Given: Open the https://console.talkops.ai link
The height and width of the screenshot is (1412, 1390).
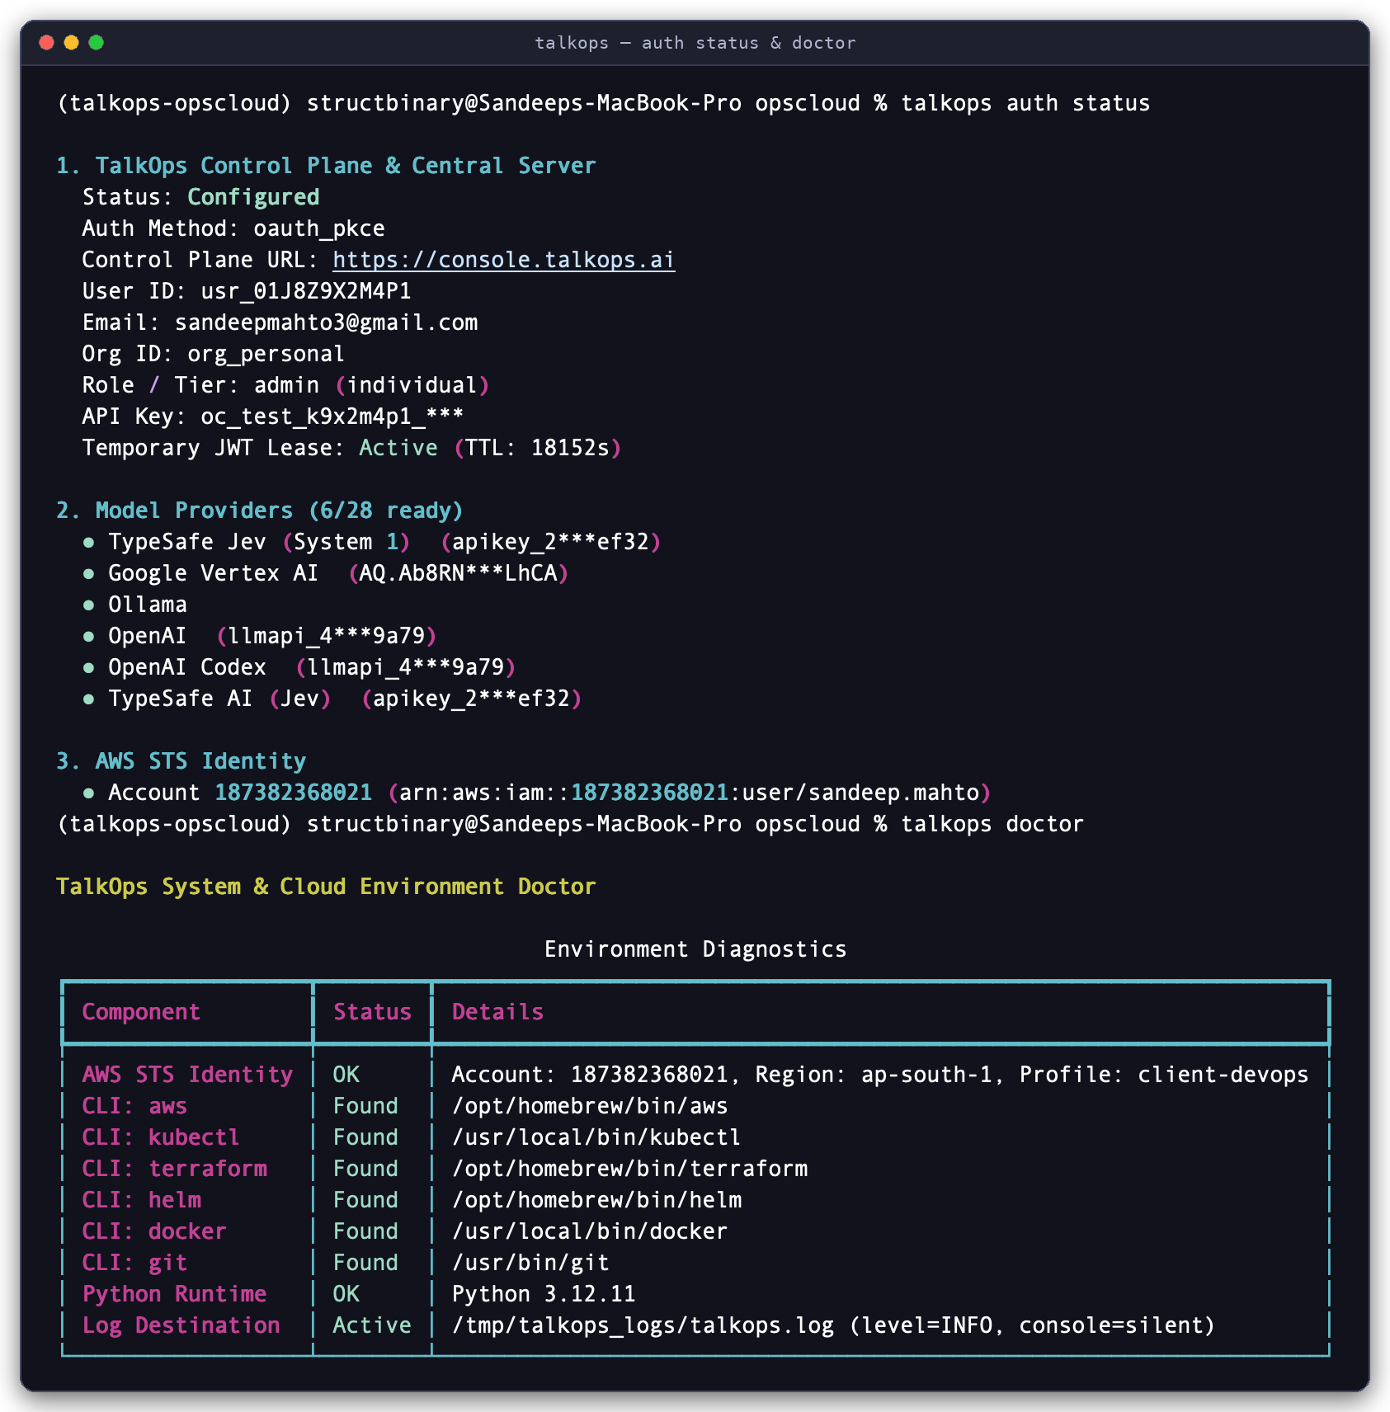Looking at the screenshot, I should pos(503,260).
